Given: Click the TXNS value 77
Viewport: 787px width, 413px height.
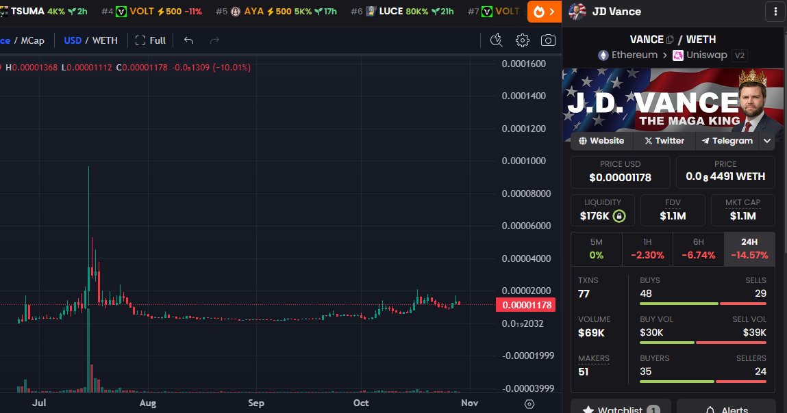Looking at the screenshot, I should click(x=584, y=294).
